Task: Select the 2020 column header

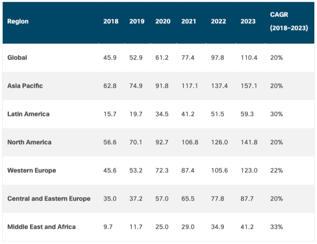Action: (163, 21)
